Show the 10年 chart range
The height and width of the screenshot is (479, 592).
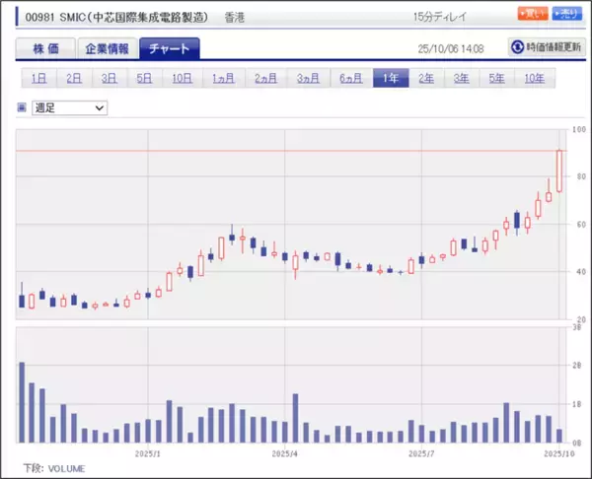[x=533, y=78]
